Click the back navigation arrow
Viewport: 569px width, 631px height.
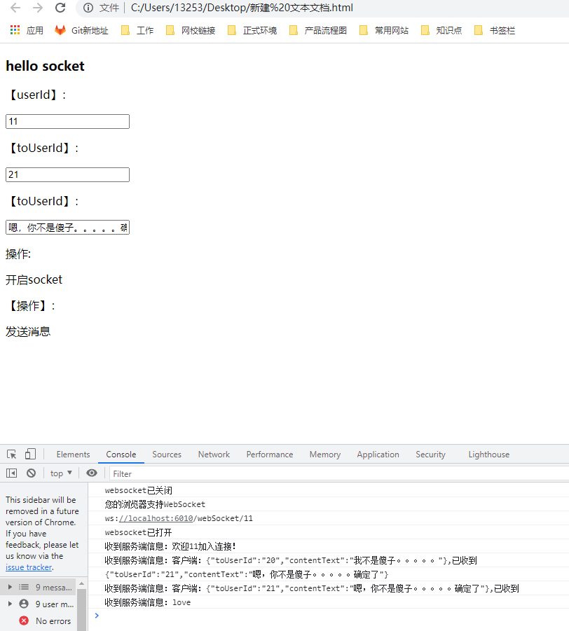click(14, 10)
